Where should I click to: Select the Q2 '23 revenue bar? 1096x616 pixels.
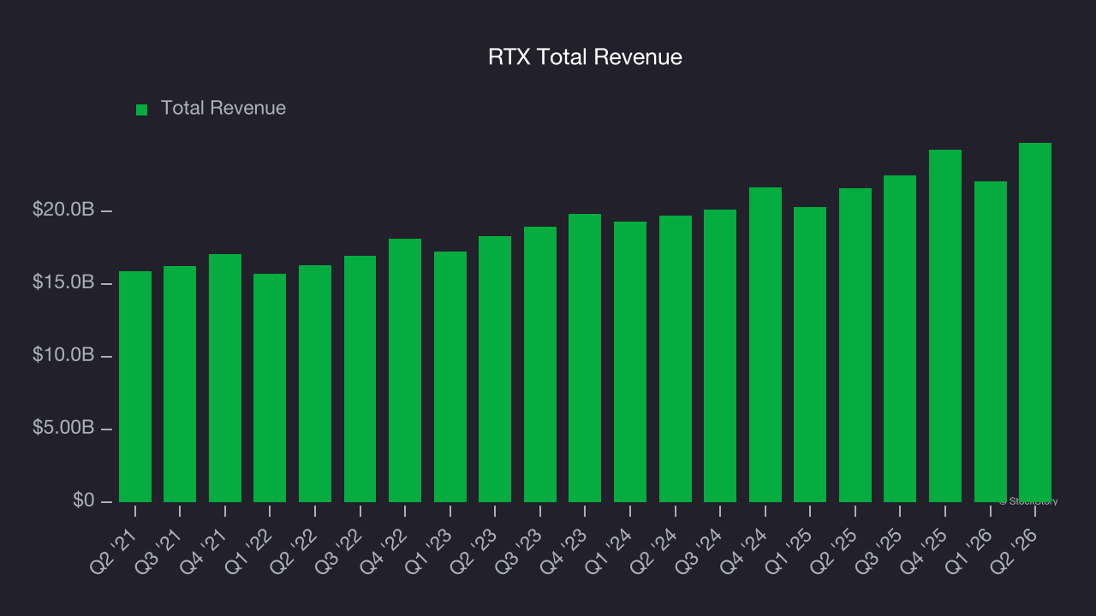point(495,369)
